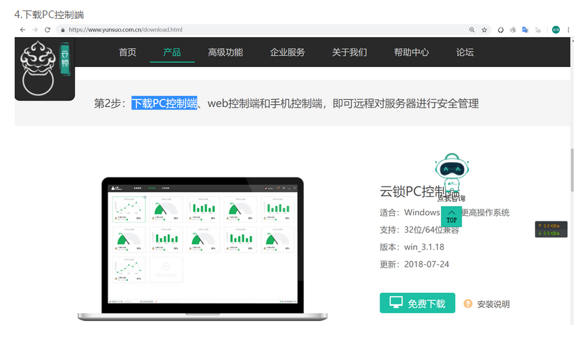This screenshot has height=343, width=587.
Task: Click the 支持：32位/64位兼容 line
Action: [419, 230]
